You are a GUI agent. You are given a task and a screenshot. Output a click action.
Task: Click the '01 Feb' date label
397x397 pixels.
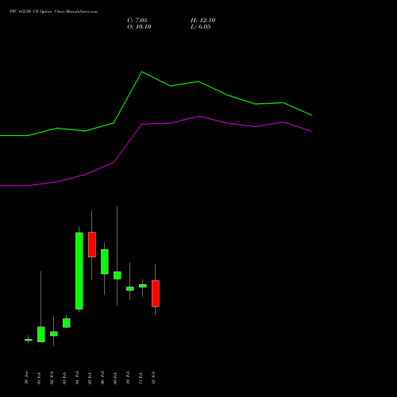(x=39, y=378)
